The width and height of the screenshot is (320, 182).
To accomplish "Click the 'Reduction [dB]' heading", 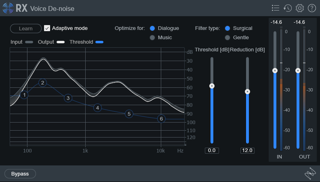I will point(247,50).
